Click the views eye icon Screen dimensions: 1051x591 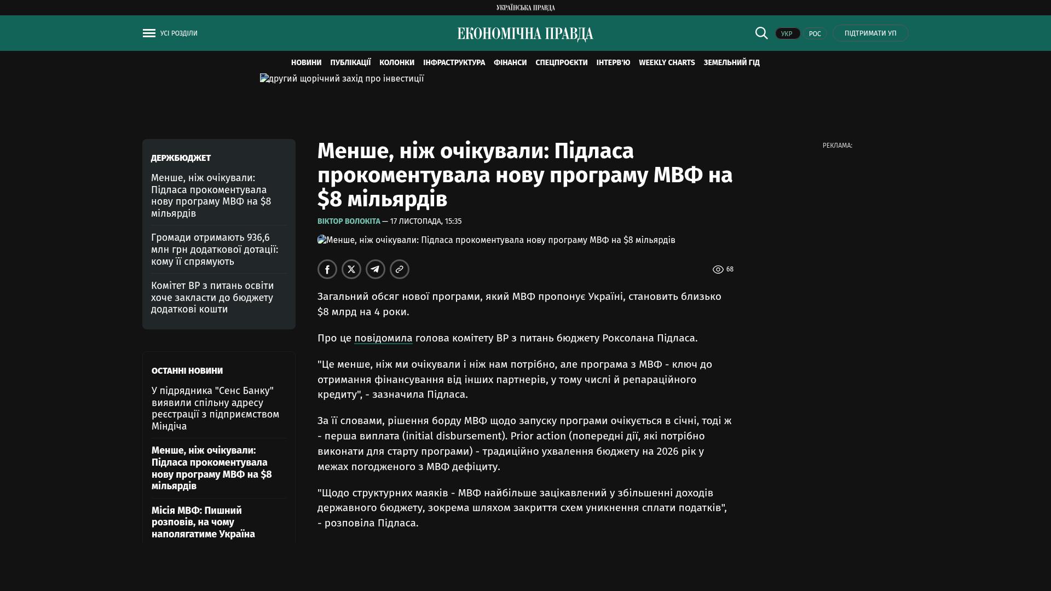pyautogui.click(x=718, y=269)
